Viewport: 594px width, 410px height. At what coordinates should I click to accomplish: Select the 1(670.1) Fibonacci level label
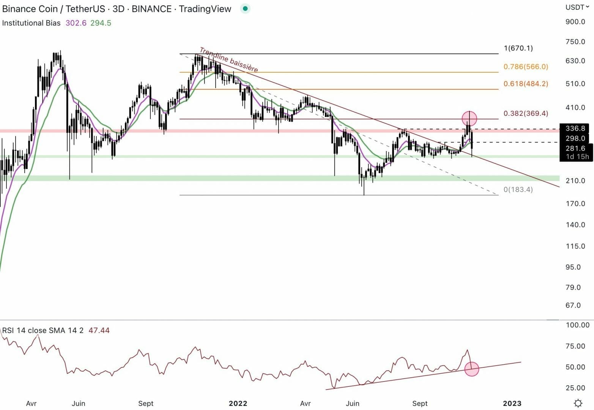click(x=518, y=48)
